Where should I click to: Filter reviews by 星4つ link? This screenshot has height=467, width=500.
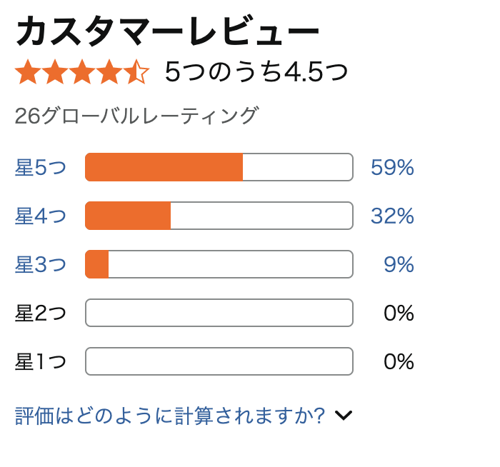pos(41,216)
